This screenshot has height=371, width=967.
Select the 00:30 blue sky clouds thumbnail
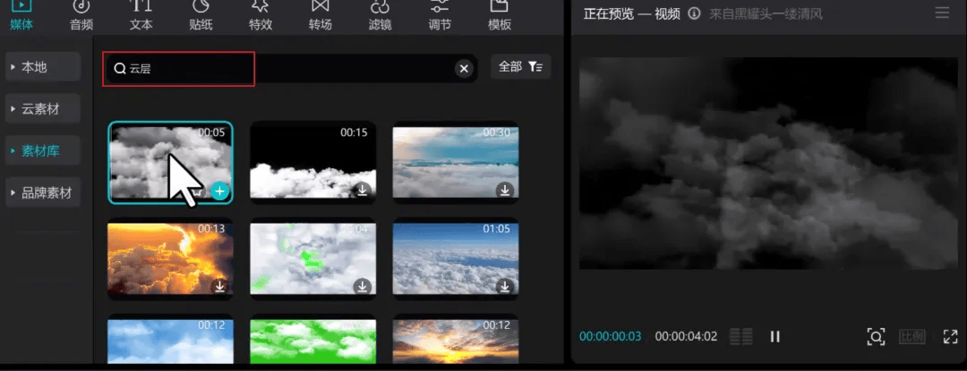(x=456, y=163)
